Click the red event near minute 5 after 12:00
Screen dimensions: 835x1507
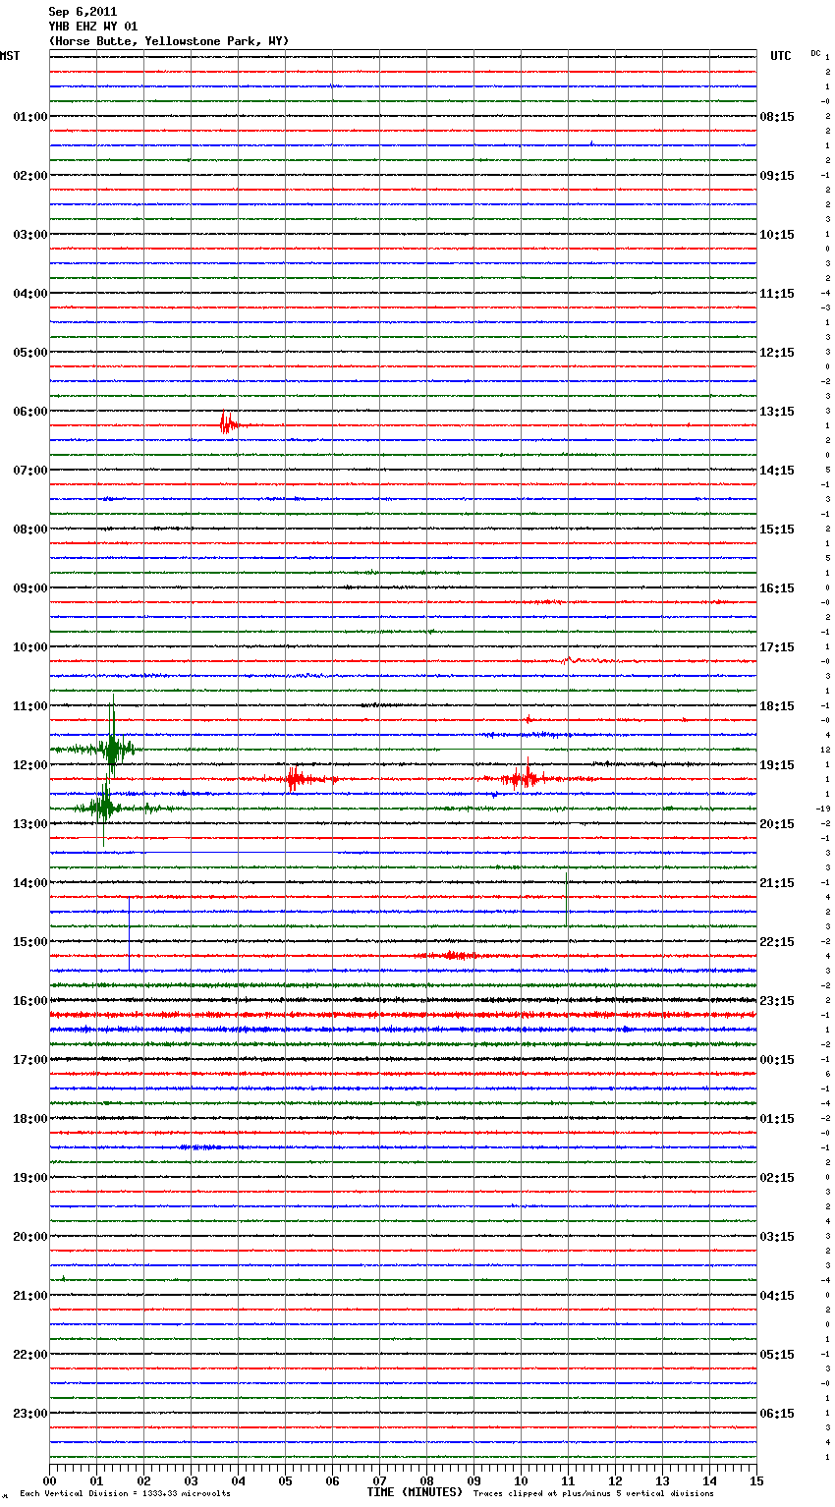tap(295, 779)
